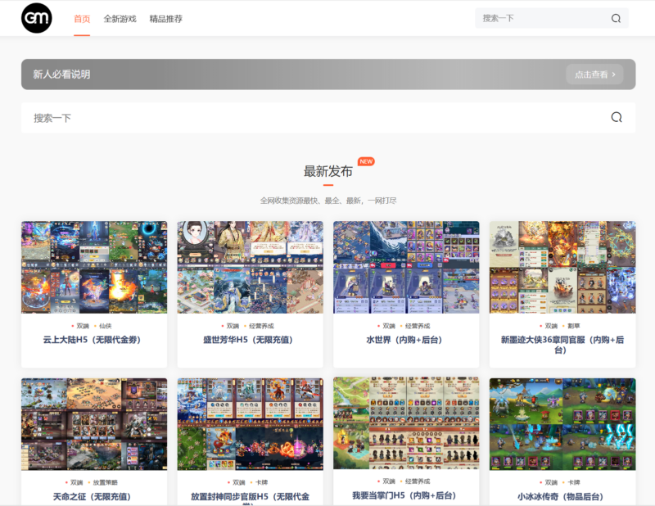This screenshot has width=655, height=506.
Task: Focus the header 搜索一下 search field
Action: tap(552, 18)
